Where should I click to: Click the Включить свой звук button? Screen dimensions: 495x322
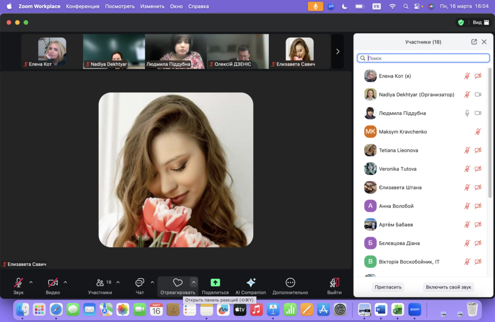(448, 287)
